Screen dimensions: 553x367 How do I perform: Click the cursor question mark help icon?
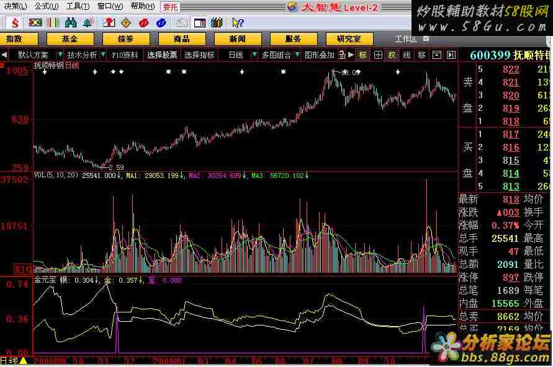coord(238,23)
